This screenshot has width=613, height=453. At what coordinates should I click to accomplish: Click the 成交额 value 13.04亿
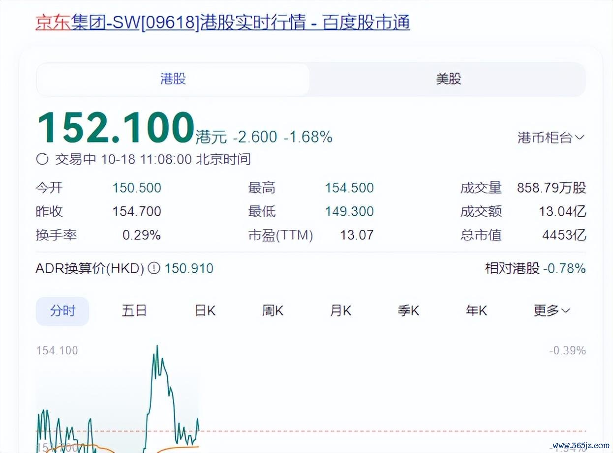pos(562,212)
